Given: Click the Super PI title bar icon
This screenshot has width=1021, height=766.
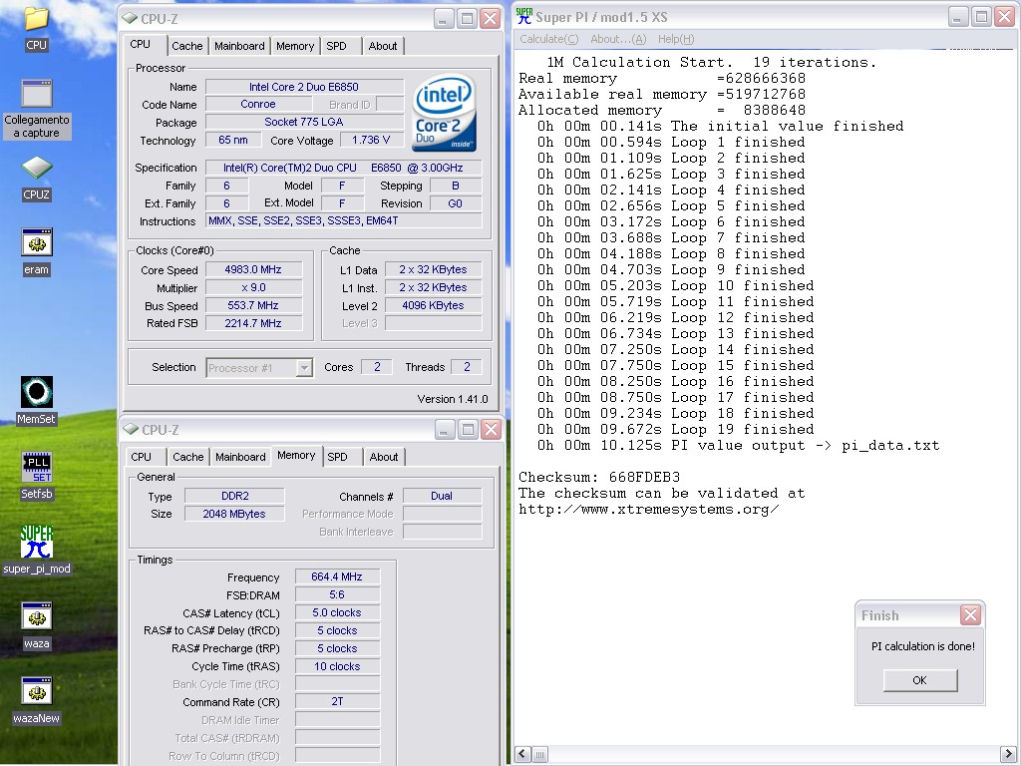Looking at the screenshot, I should pos(524,17).
